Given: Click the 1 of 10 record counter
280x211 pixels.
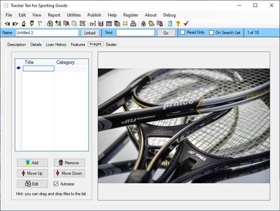Looking at the screenshot, I should (x=253, y=33).
